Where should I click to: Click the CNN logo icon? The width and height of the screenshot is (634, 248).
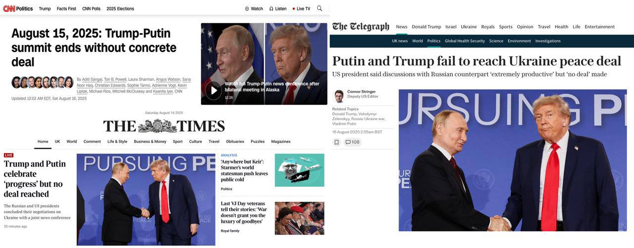(9, 8)
